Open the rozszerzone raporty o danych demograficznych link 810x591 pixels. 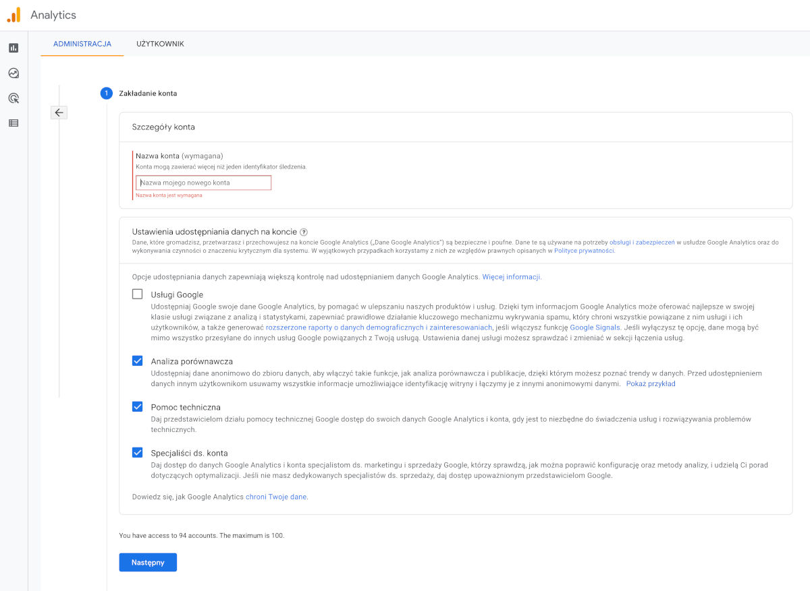379,328
